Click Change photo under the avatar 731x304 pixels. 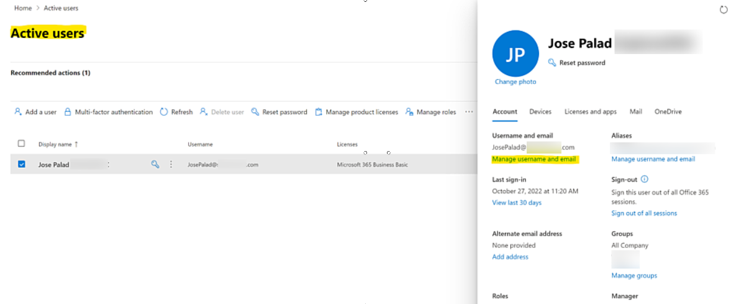pos(515,81)
